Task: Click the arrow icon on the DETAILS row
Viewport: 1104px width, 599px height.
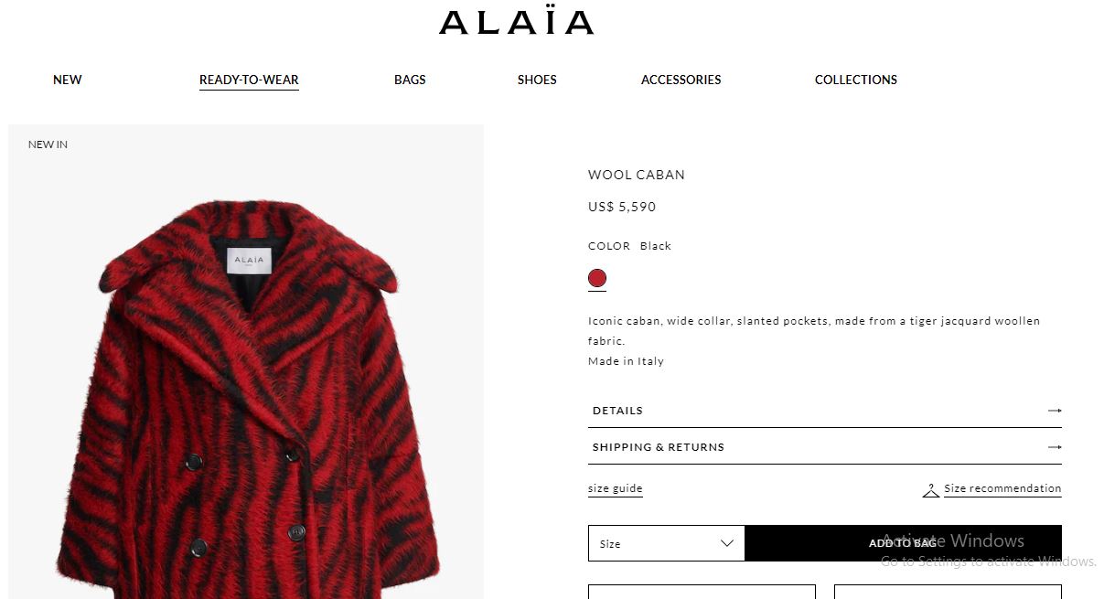Action: coord(1055,411)
